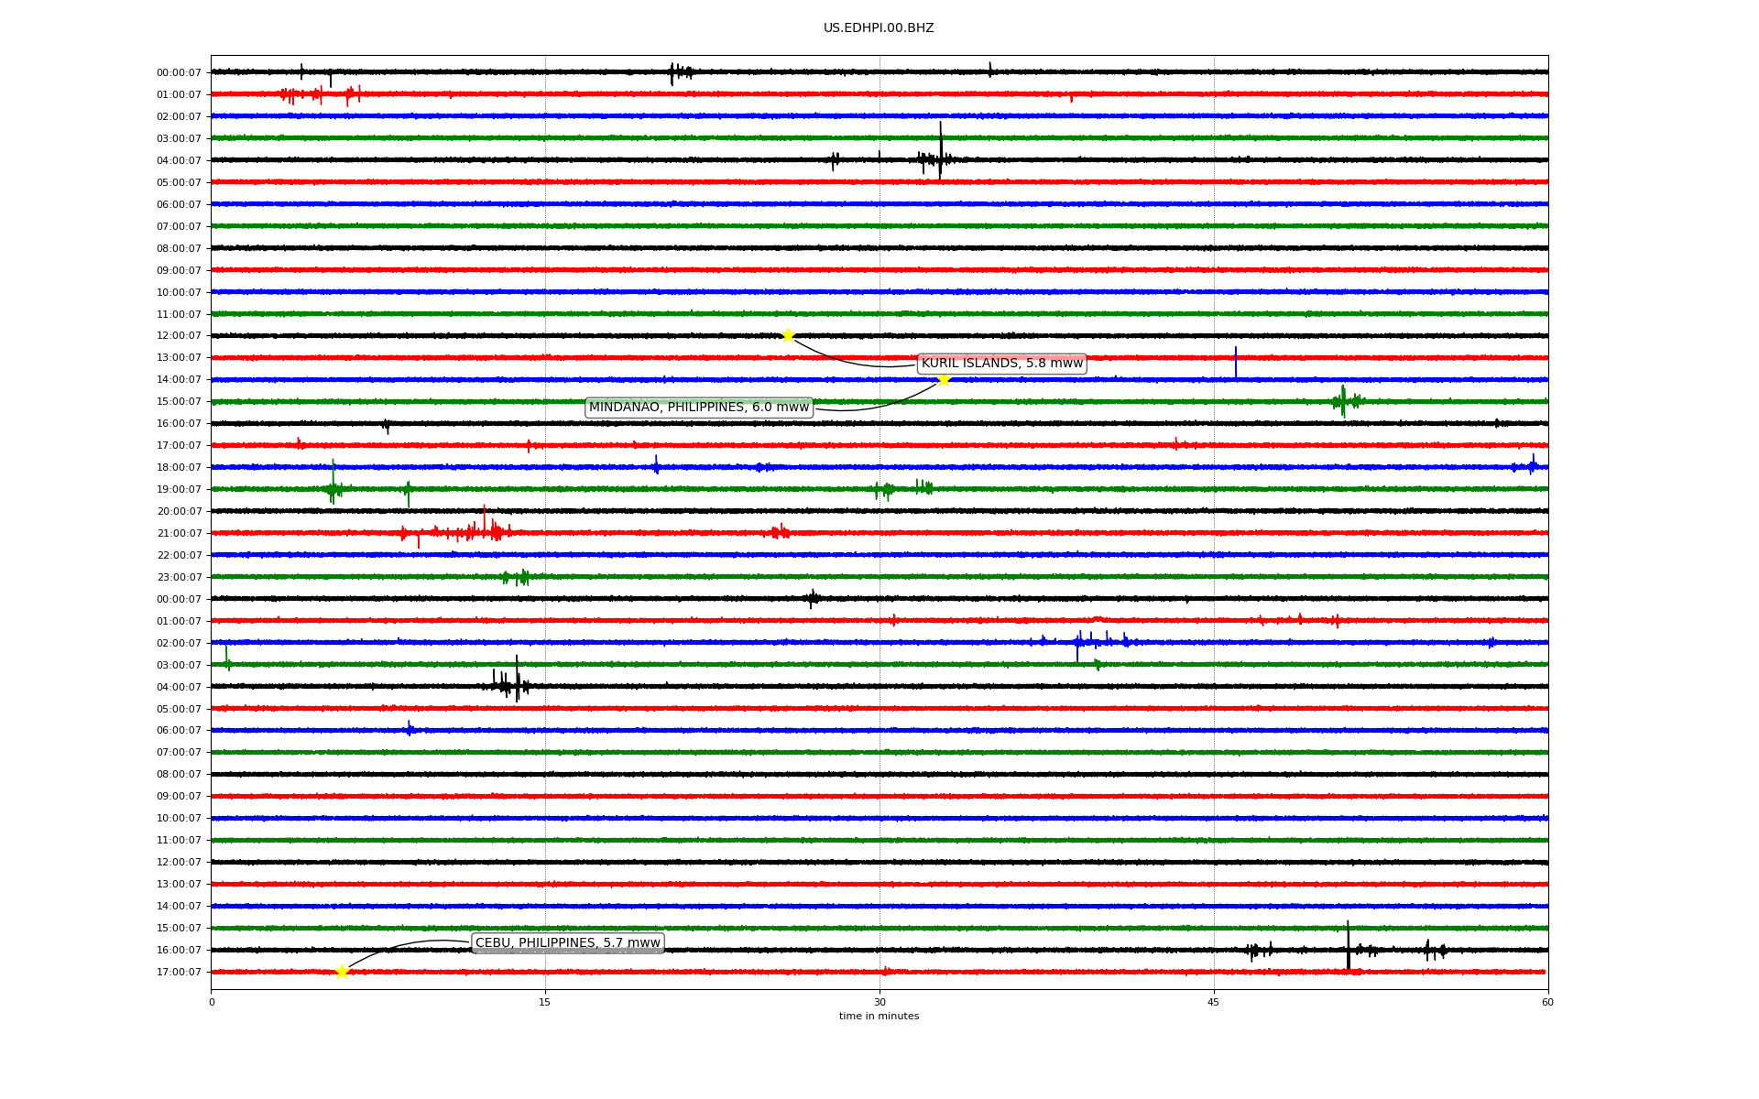Click the KURIL ISLANDS, 5.8 mww label
Screen dimensions: 1759x1099
1001,364
